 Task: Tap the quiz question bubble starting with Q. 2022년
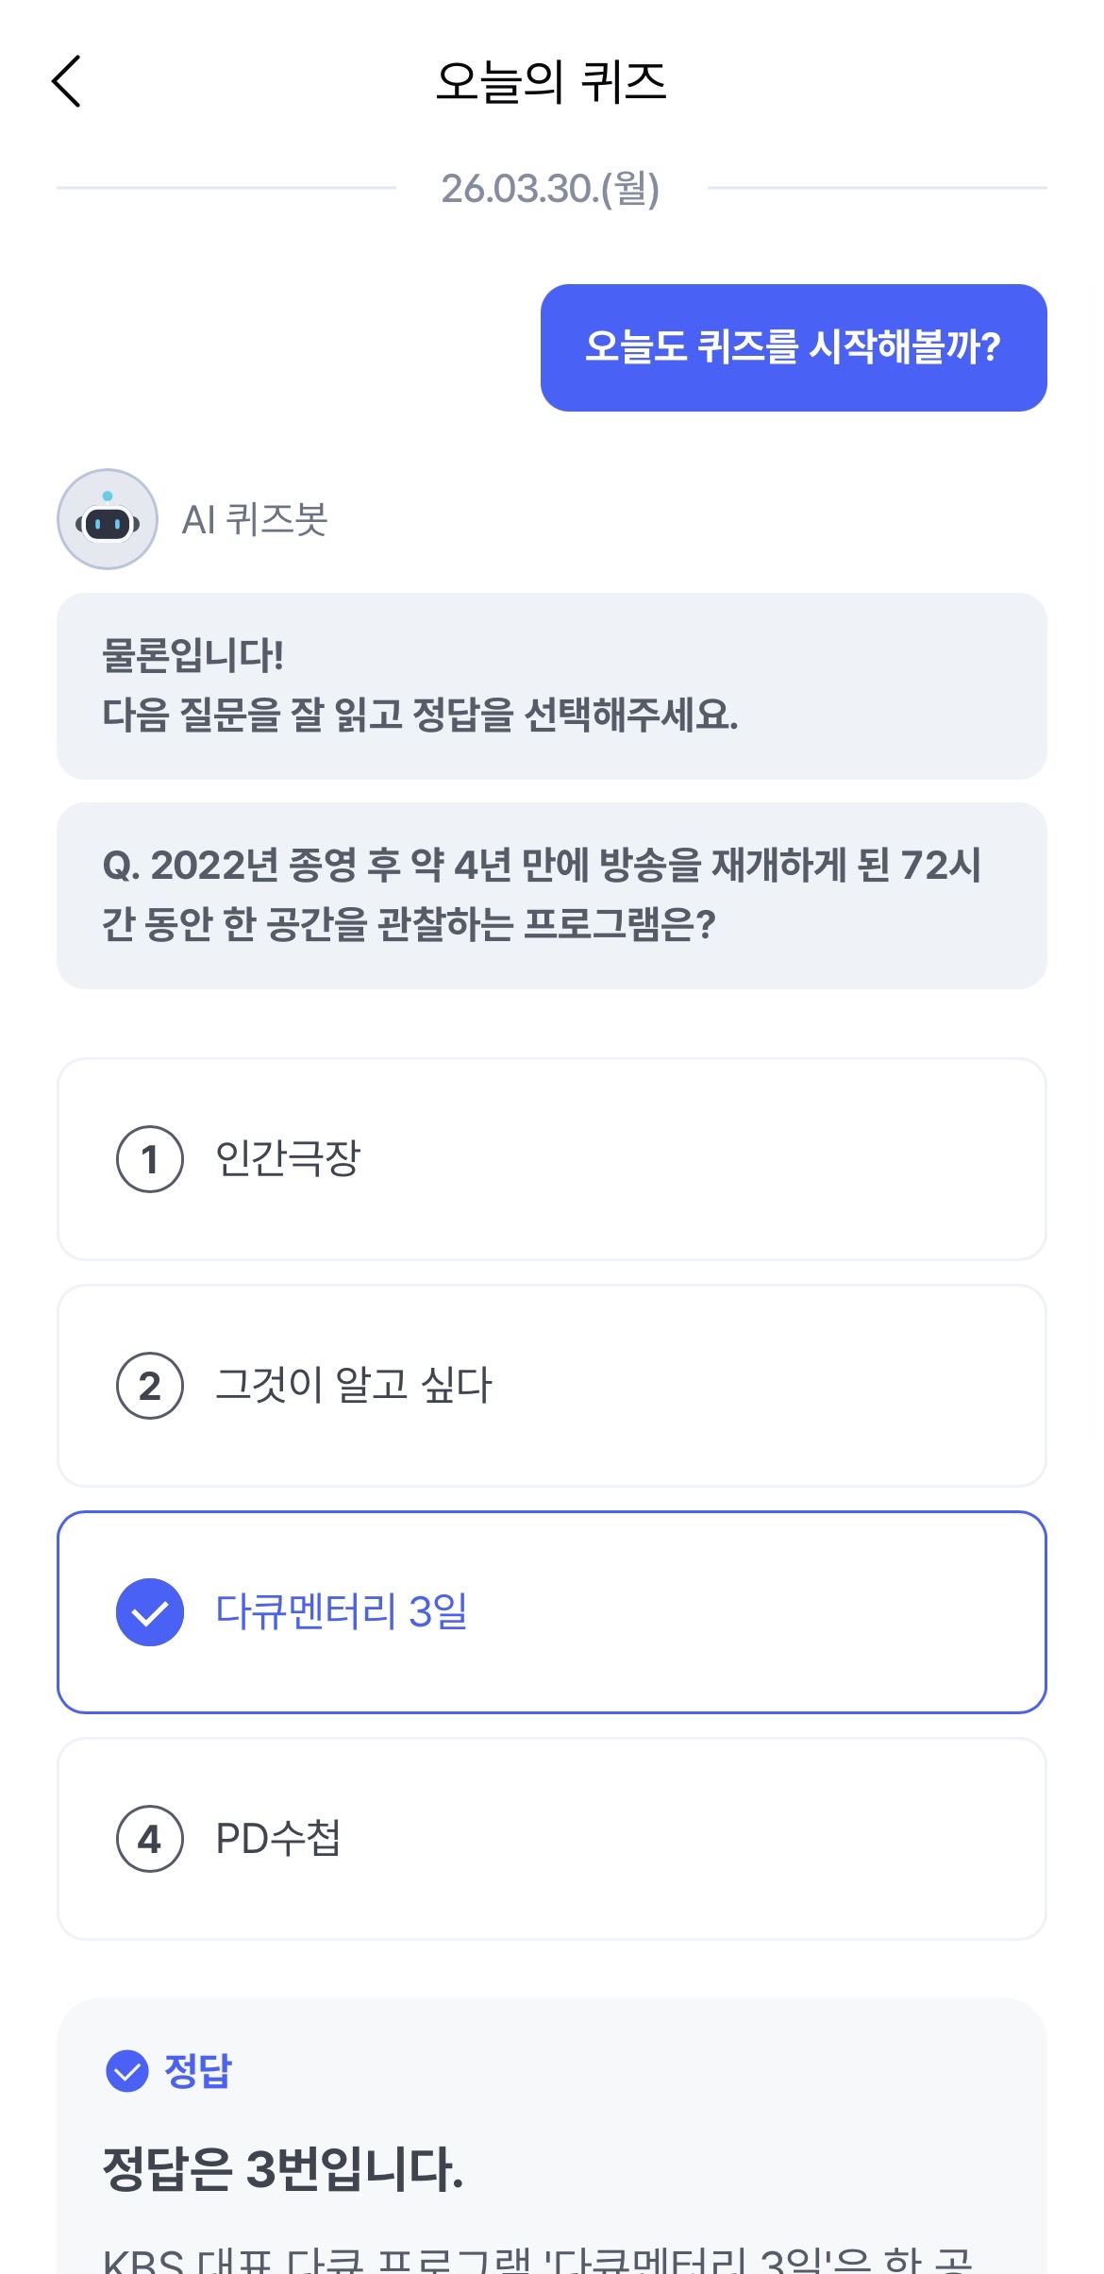click(551, 895)
